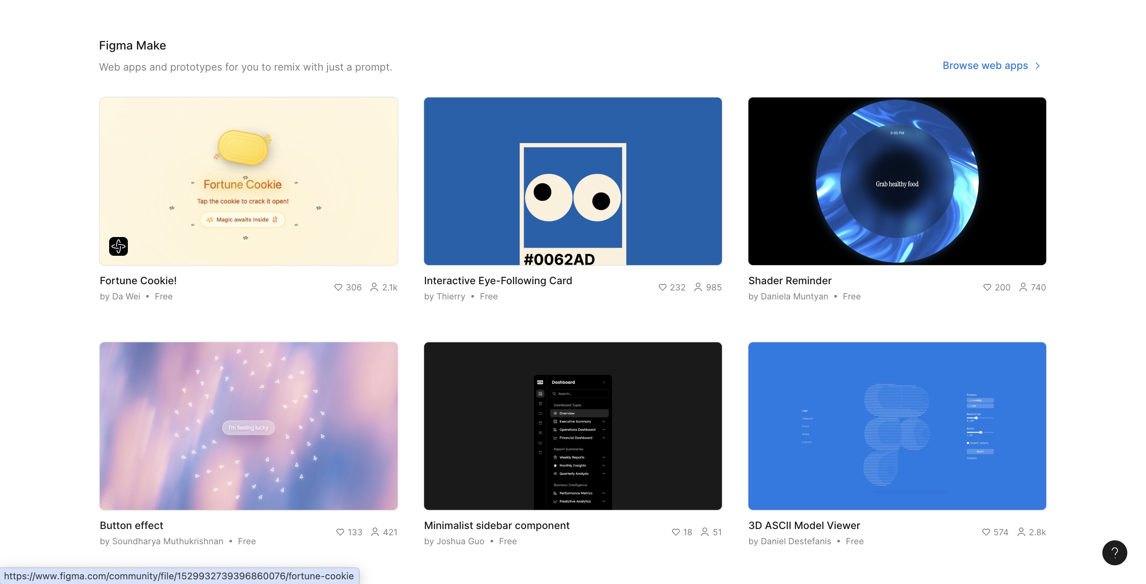The width and height of the screenshot is (1146, 584).
Task: Open the 3D ASCII Model Viewer title
Action: tap(804, 525)
